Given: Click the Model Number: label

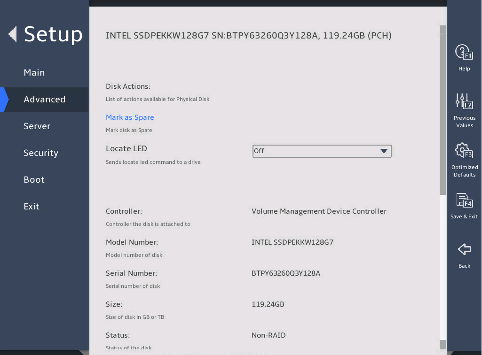Looking at the screenshot, I should (132, 242).
